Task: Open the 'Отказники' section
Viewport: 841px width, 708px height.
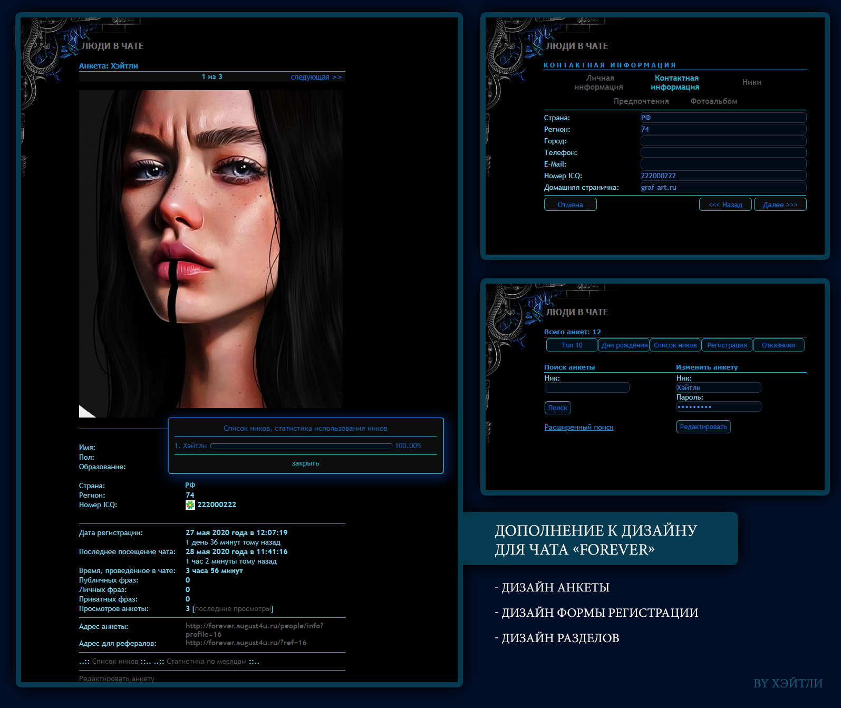Action: 779,345
